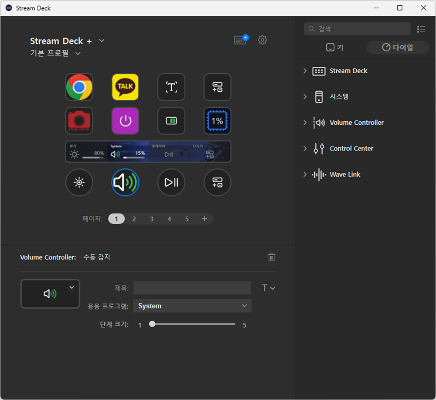
Task: Click the Volume Controller category label
Action: [x=357, y=123]
